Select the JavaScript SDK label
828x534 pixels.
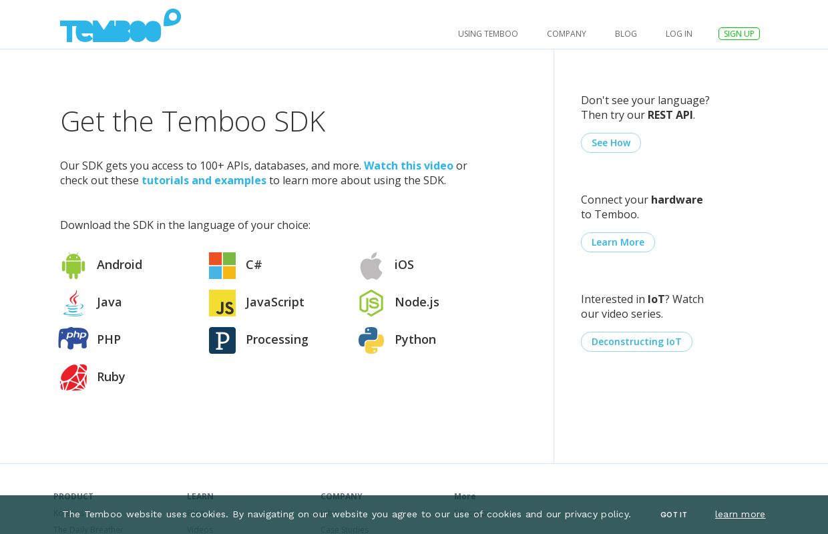pos(275,302)
